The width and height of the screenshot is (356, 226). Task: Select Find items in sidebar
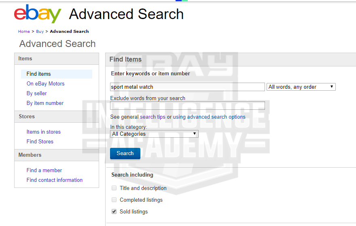pyautogui.click(x=39, y=74)
